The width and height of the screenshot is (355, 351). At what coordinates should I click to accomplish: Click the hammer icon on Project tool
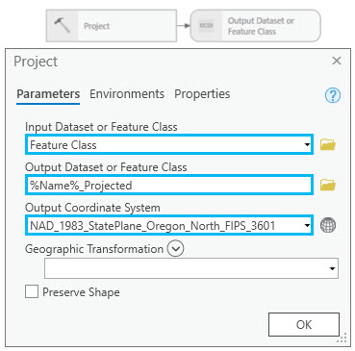click(x=62, y=26)
